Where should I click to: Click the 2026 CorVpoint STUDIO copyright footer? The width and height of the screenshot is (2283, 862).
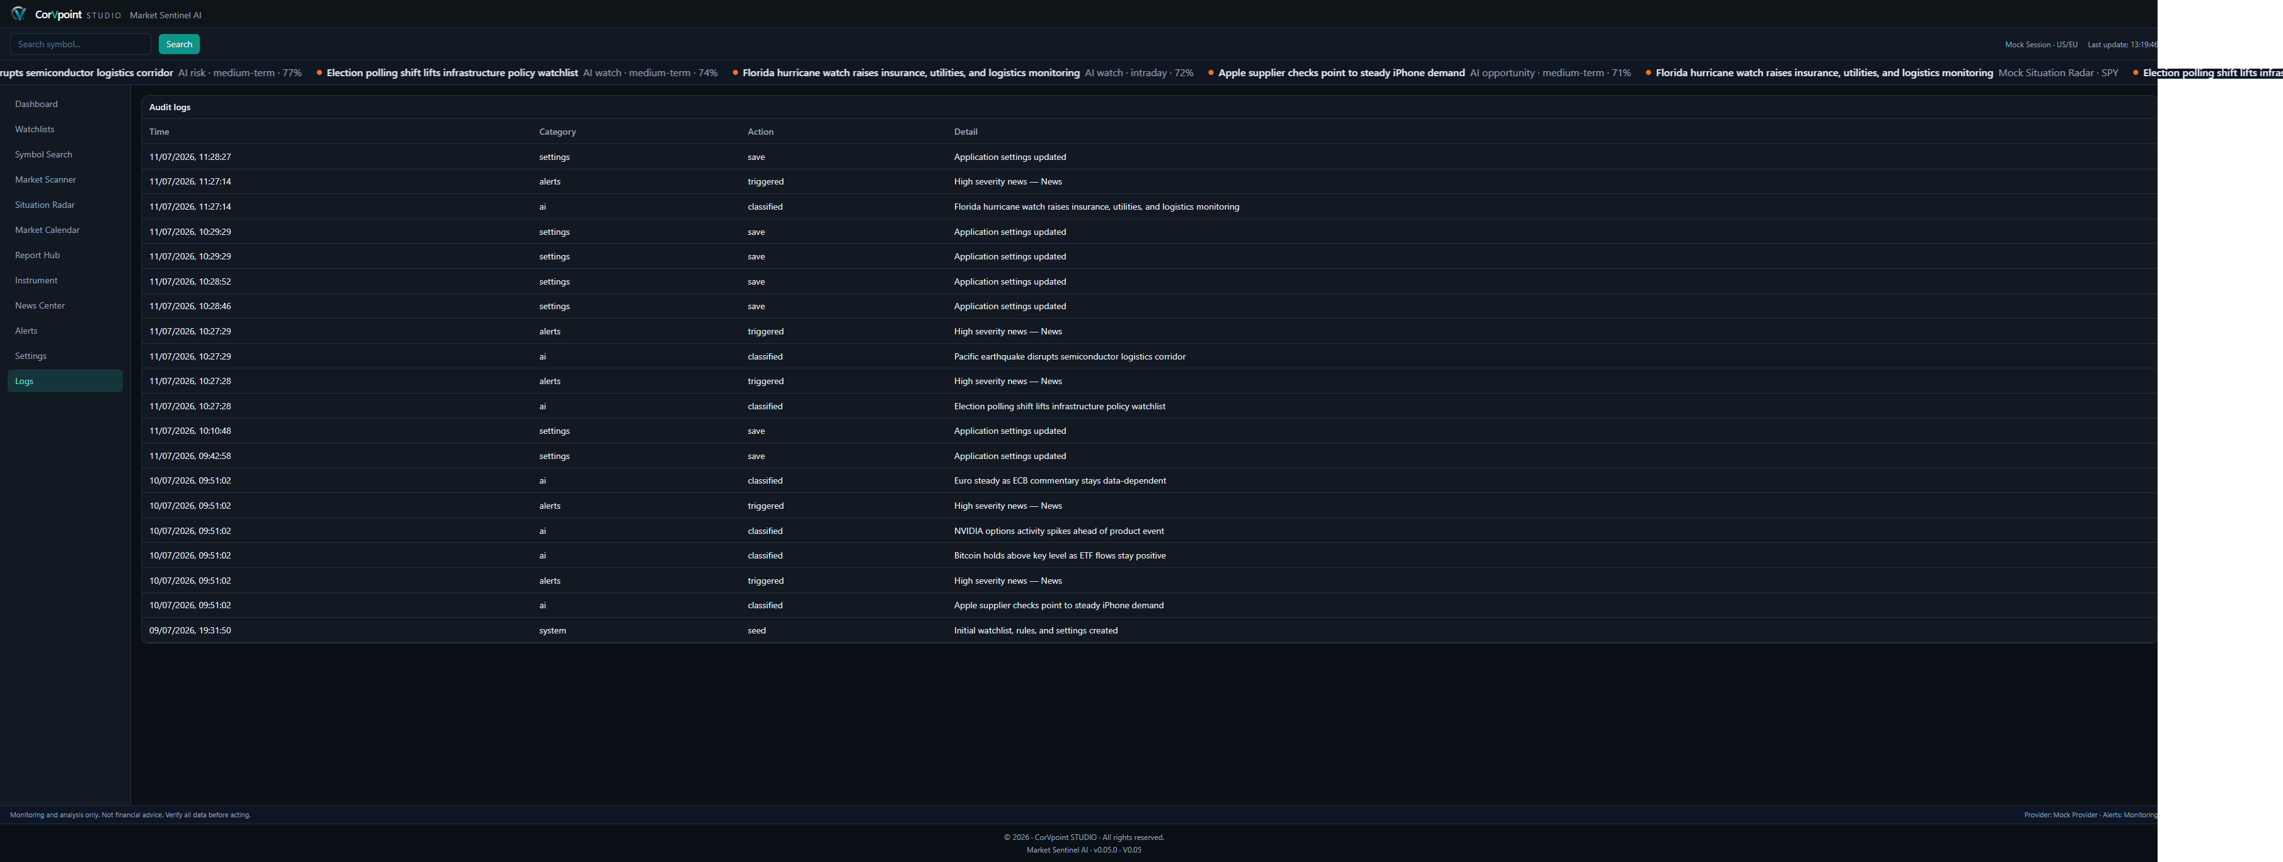click(1084, 837)
